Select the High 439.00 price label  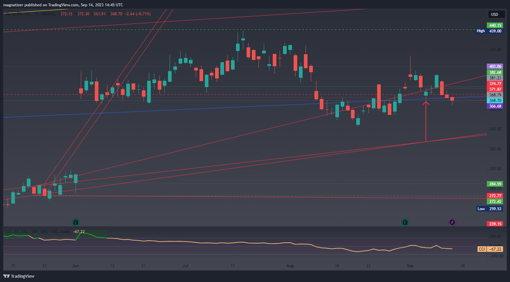point(489,31)
